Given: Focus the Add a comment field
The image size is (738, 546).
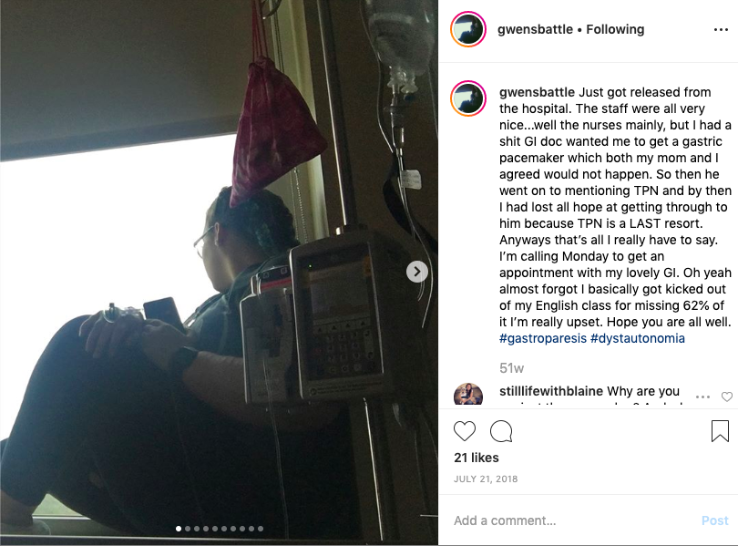Looking at the screenshot, I should point(574,520).
